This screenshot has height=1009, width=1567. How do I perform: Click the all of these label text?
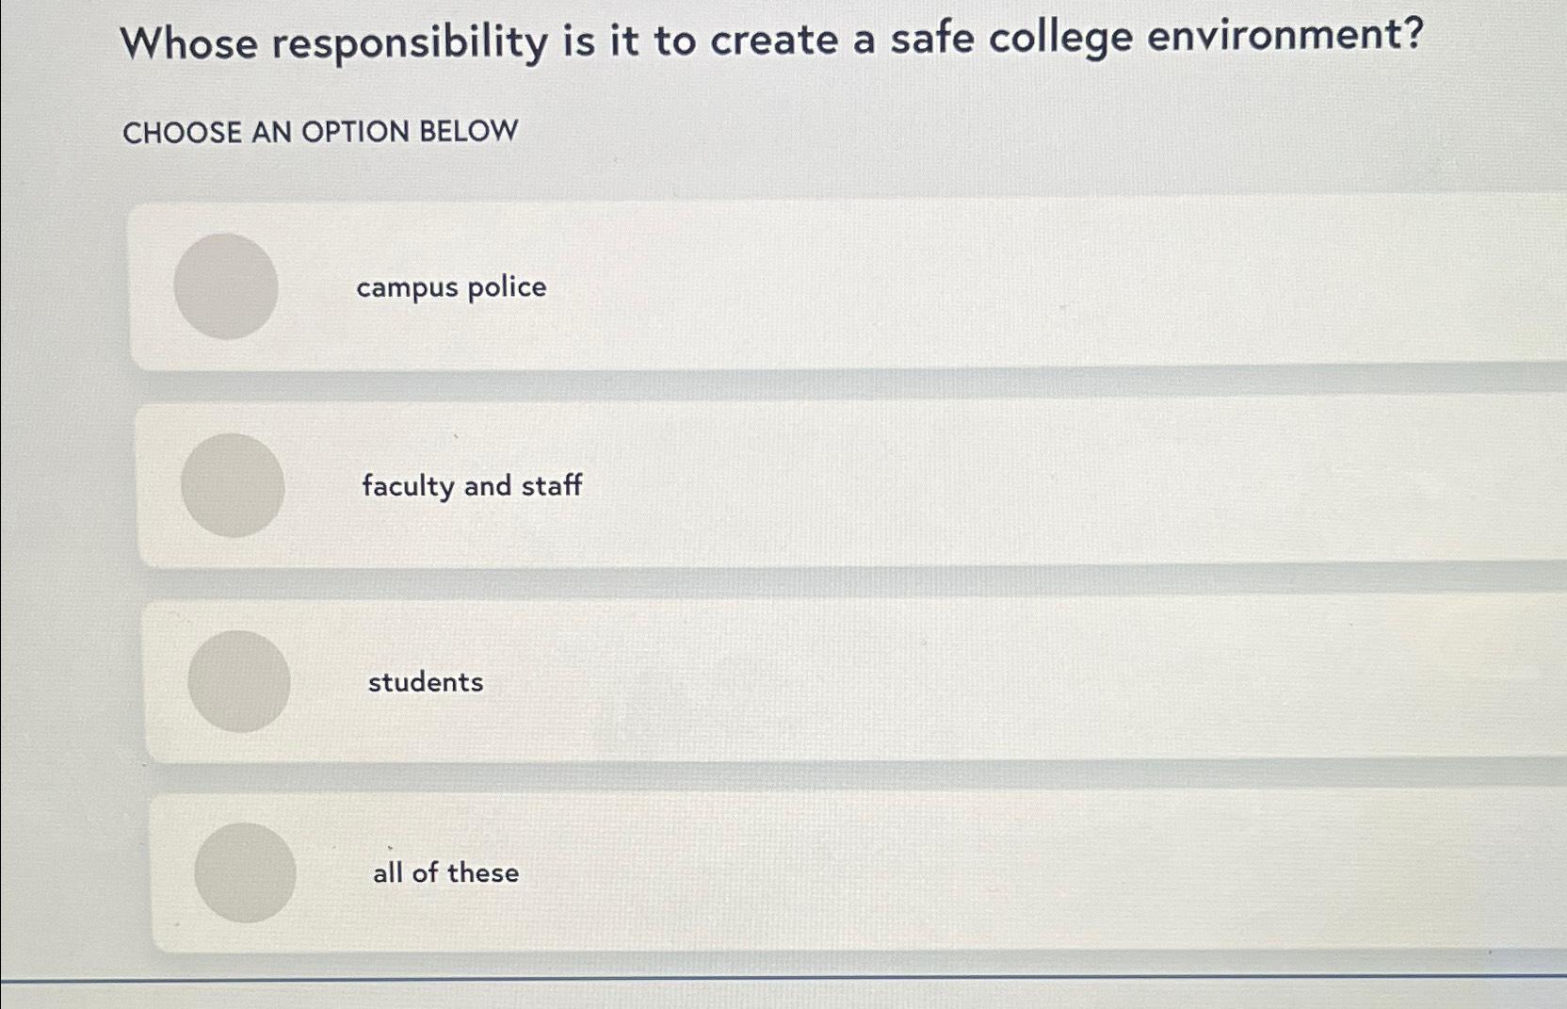pyautogui.click(x=444, y=874)
